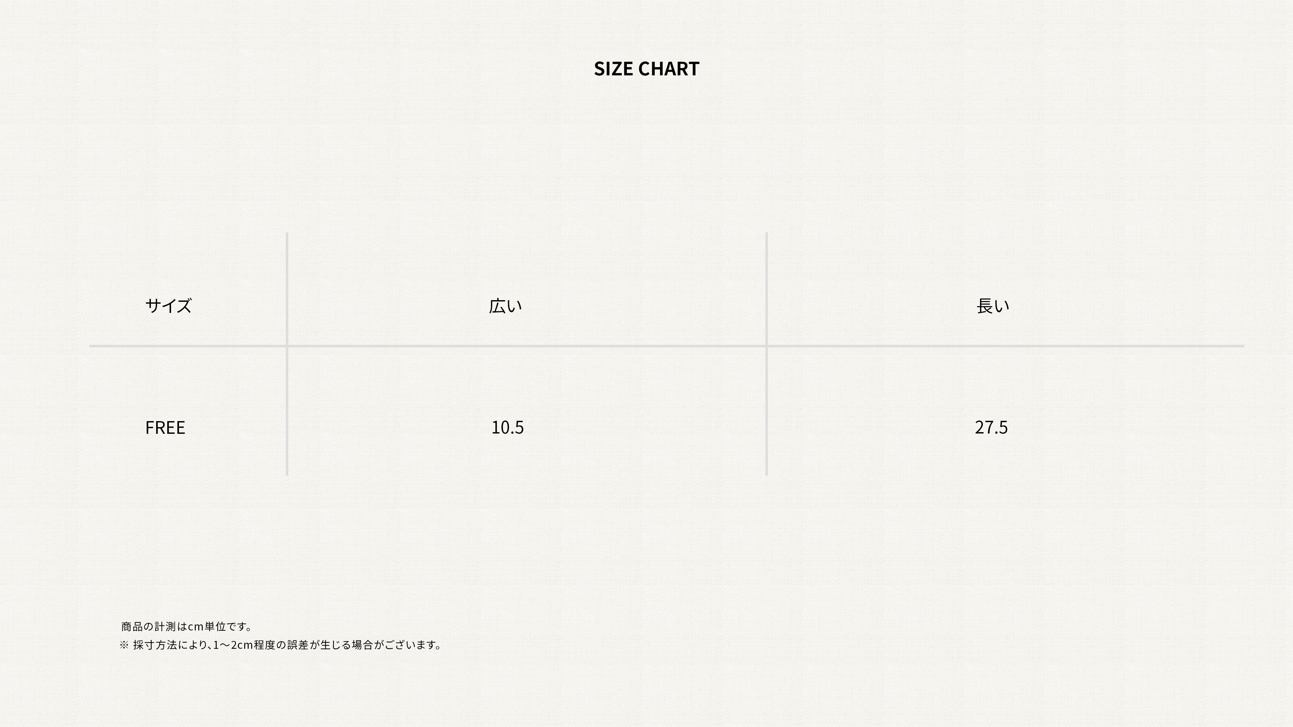Click where the horizontal line crosses the left divider

pyautogui.click(x=287, y=346)
